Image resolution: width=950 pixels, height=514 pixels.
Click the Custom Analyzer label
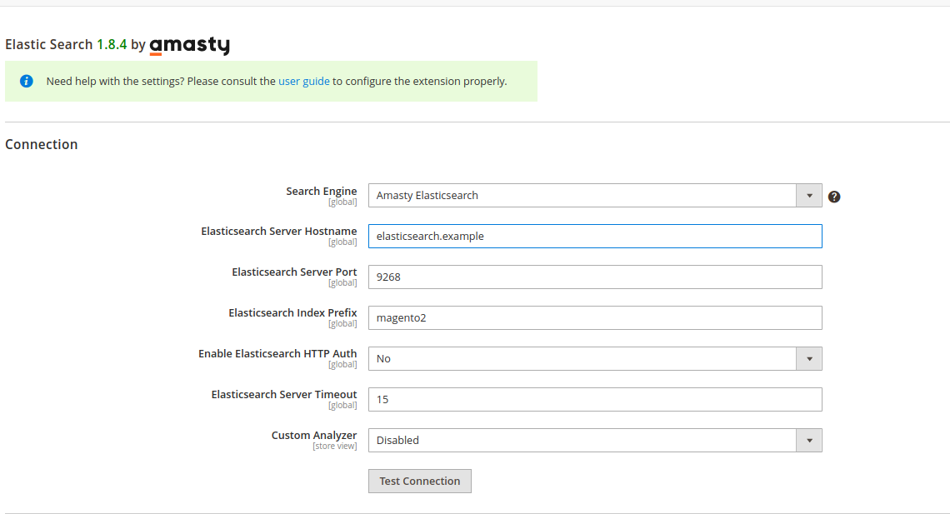click(x=314, y=436)
